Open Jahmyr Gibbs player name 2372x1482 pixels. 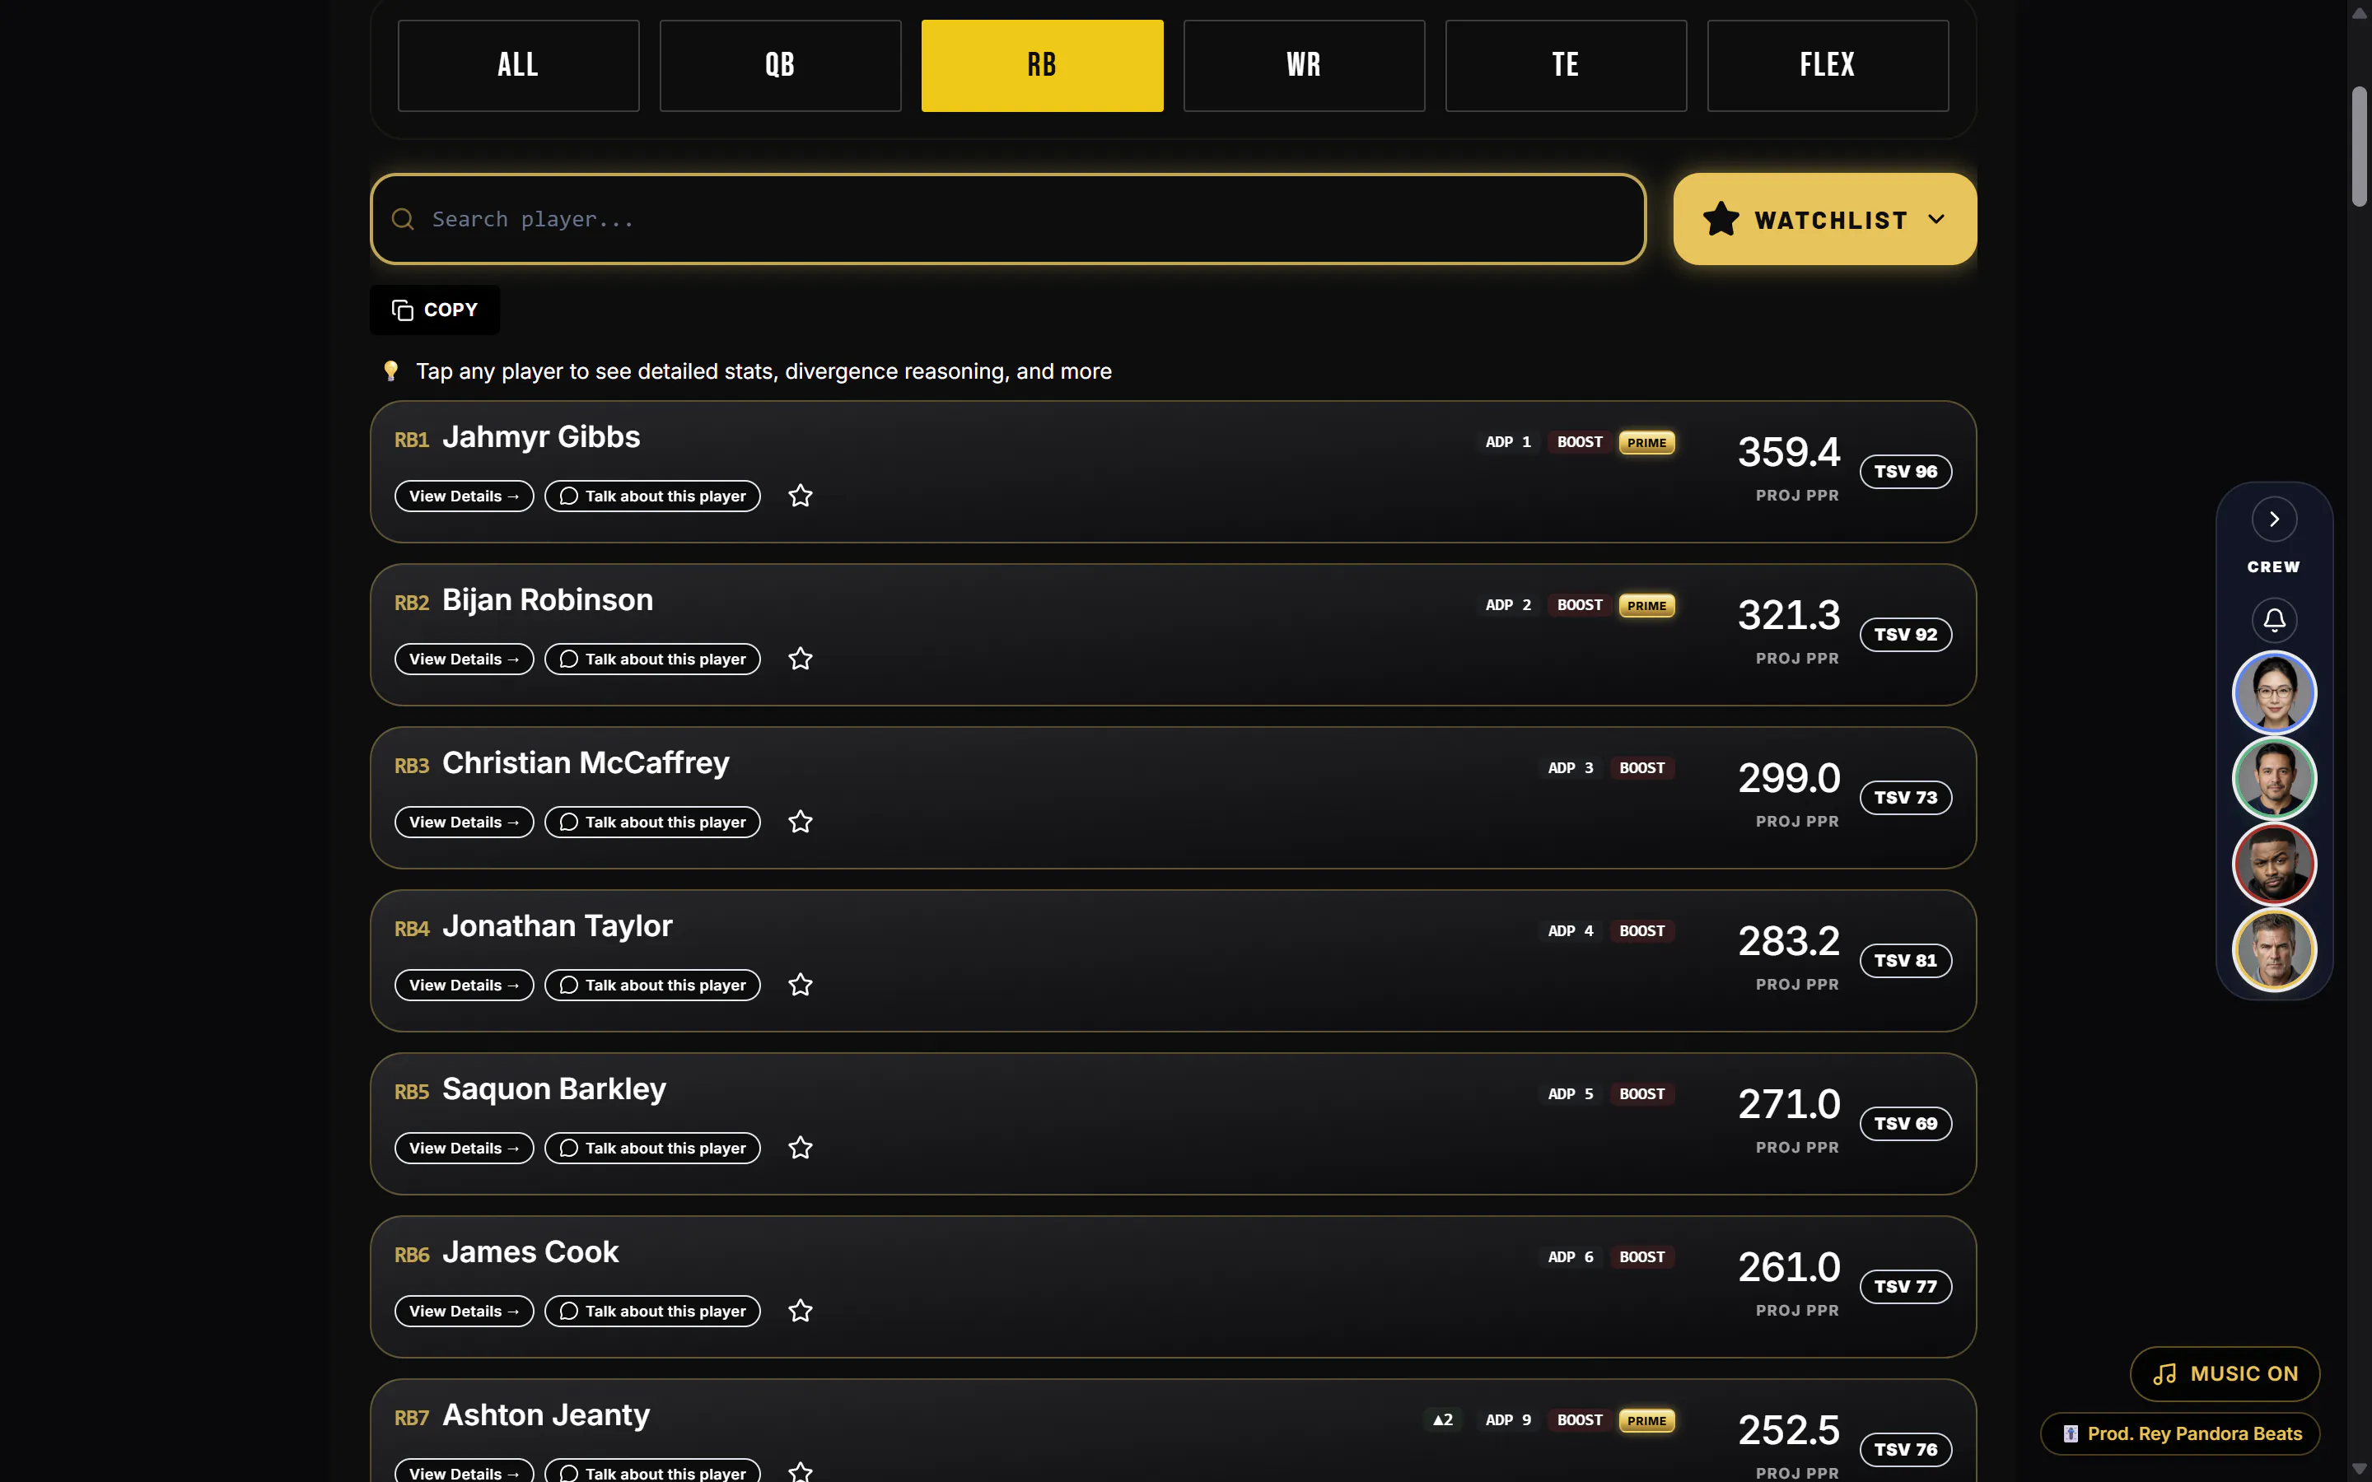click(541, 437)
